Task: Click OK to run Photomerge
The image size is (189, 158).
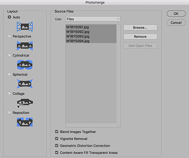Action: 176,14
